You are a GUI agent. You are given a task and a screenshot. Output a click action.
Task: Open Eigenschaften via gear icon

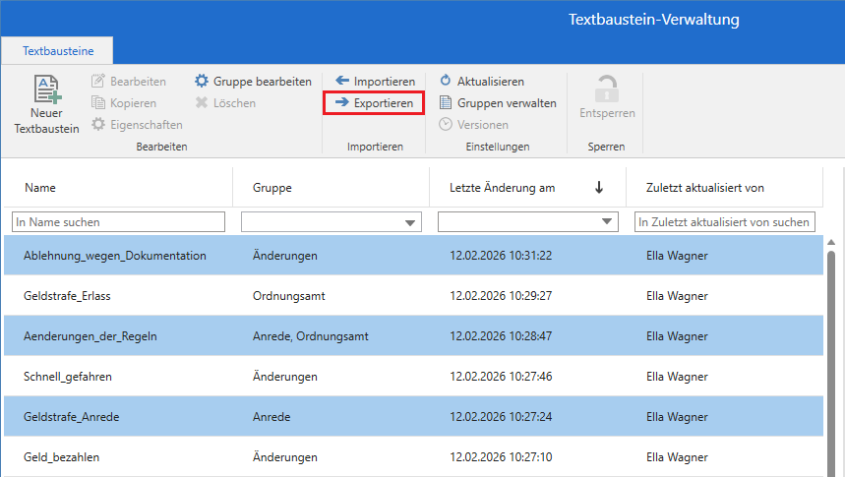(x=98, y=125)
